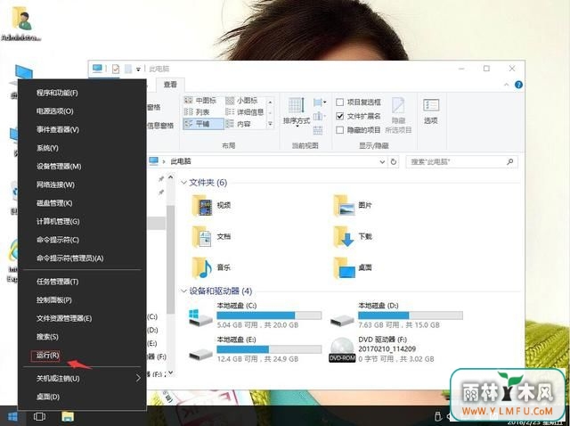Open address bar history dropdown

(x=382, y=162)
